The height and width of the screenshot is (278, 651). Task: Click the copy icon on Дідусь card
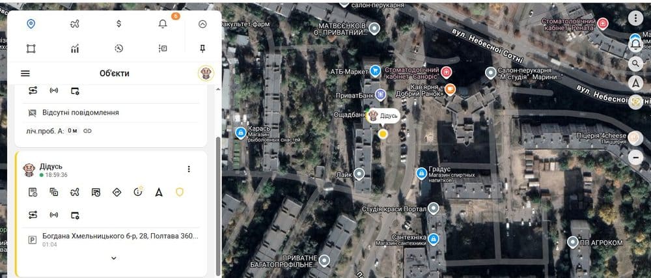pos(54,192)
